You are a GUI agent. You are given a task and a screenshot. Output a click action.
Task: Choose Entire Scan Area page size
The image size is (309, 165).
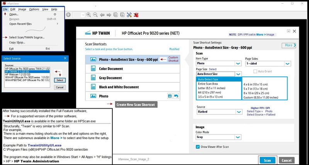(219, 84)
